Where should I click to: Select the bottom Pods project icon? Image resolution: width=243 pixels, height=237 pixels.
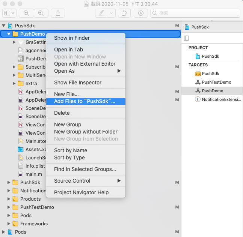pos(10,232)
